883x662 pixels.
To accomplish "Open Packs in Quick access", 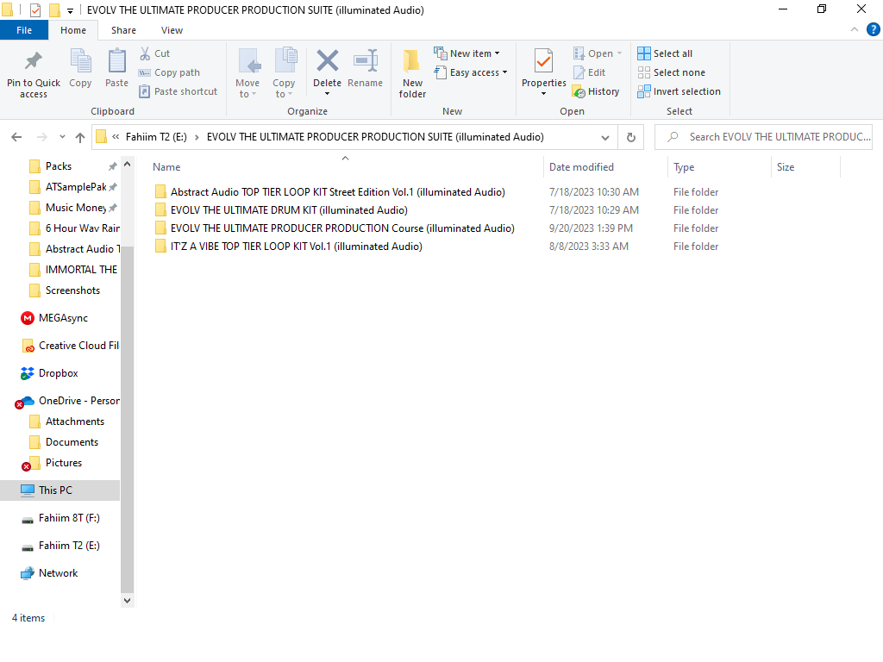I will coord(59,166).
